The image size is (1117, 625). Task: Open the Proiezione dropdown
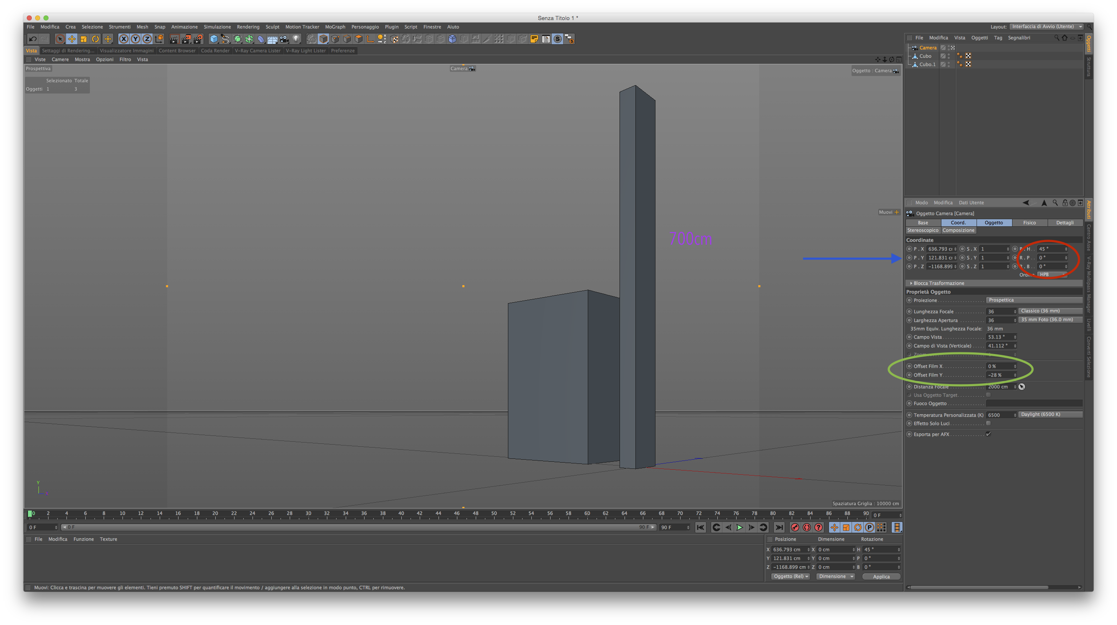(x=1034, y=300)
